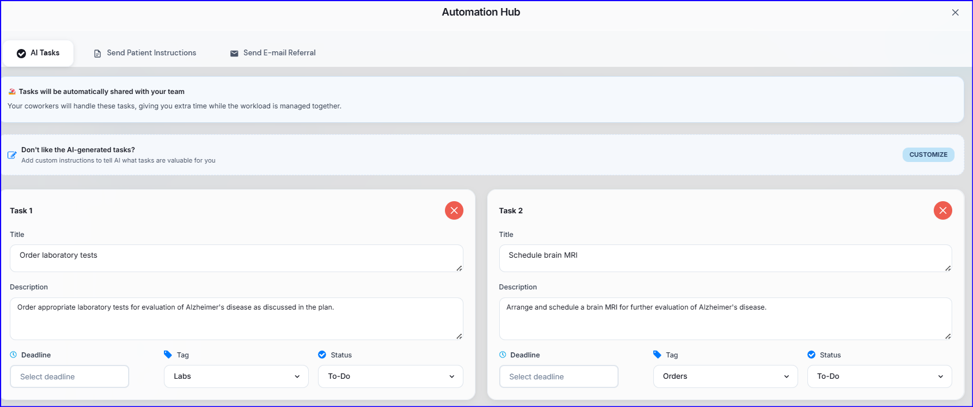The image size is (973, 407).
Task: Open the Send E-mail Referral tab
Action: [273, 53]
